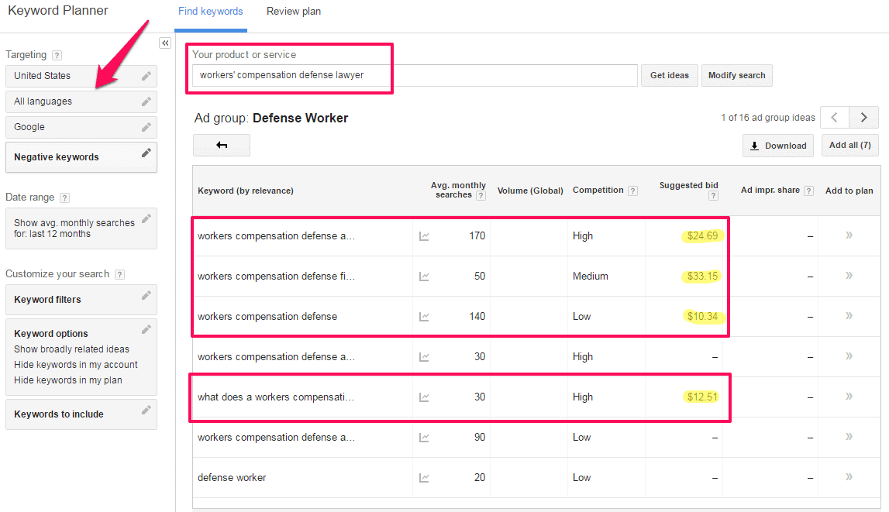Open Customize your search help icon
889x512 pixels.
[119, 274]
